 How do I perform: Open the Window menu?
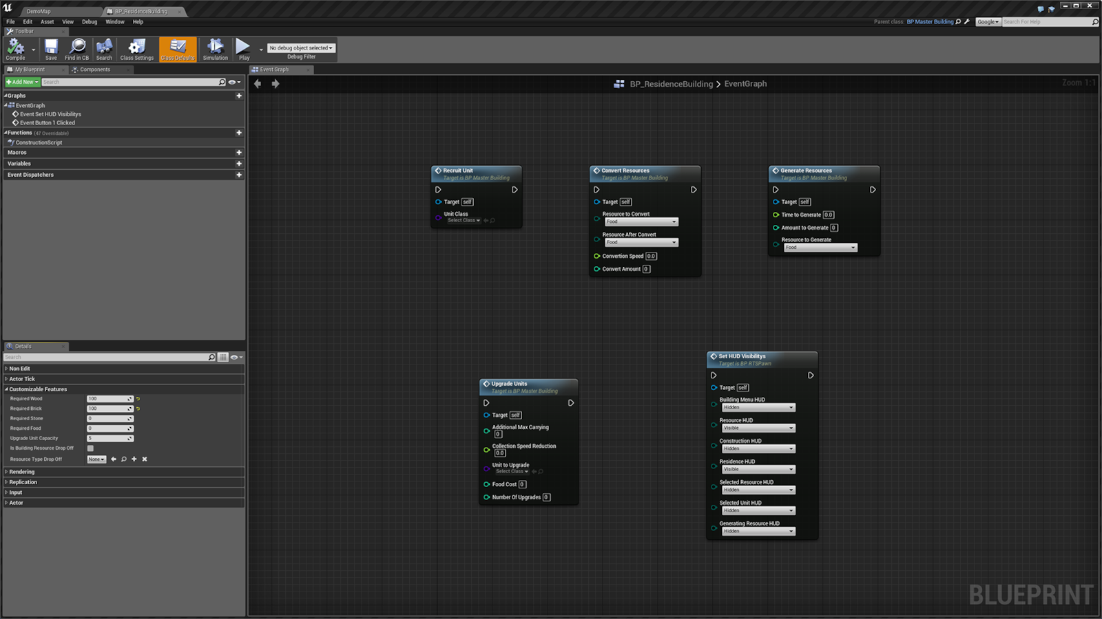(114, 21)
